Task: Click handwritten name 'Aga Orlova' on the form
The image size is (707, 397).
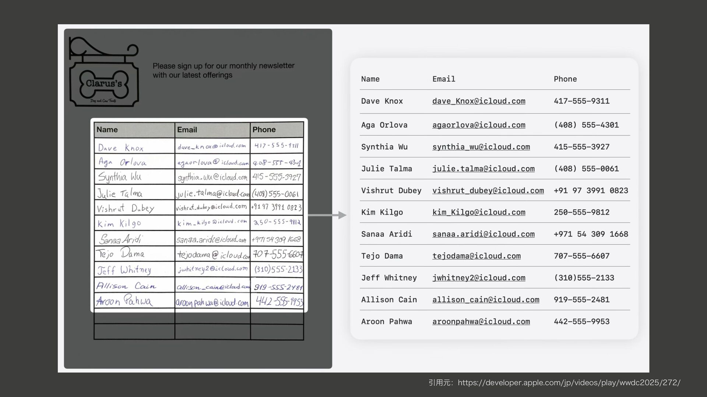Action: (122, 162)
